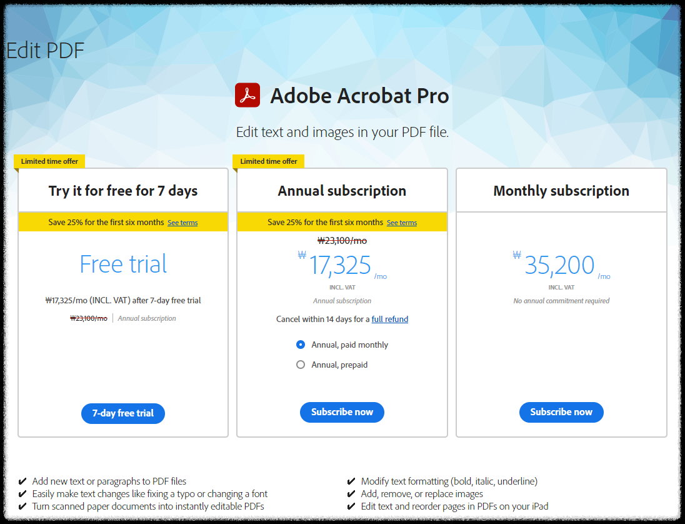Click the "Edit PDF" heading
Image resolution: width=685 pixels, height=524 pixels.
tap(44, 51)
